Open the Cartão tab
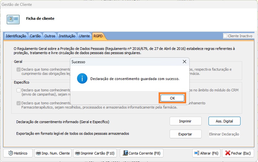 [x=35, y=36]
